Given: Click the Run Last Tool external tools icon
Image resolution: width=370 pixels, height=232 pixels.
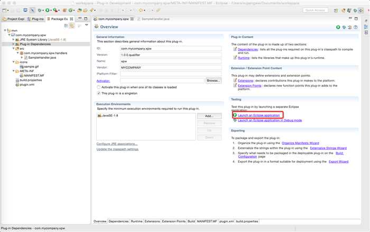Looking at the screenshot, I should pyautogui.click(x=55, y=11).
